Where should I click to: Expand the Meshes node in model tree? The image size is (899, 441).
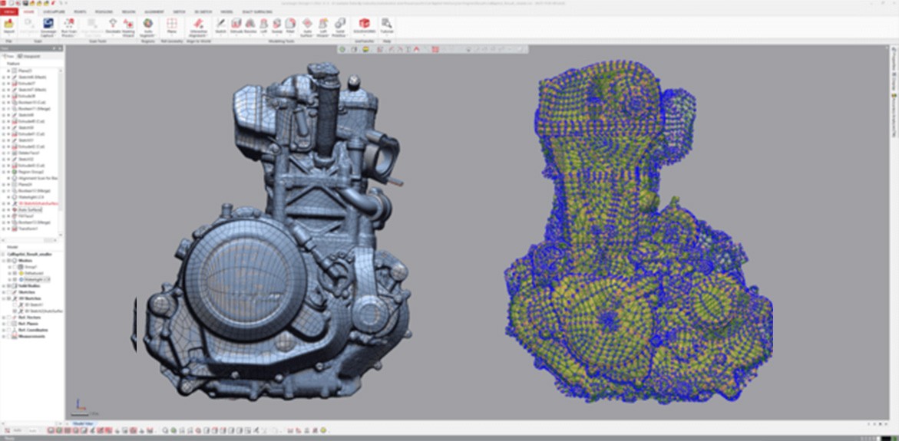[x=3, y=260]
